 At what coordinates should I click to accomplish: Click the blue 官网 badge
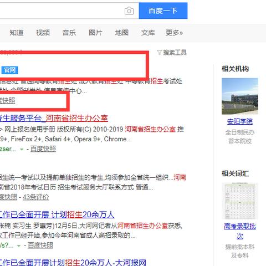9,70
